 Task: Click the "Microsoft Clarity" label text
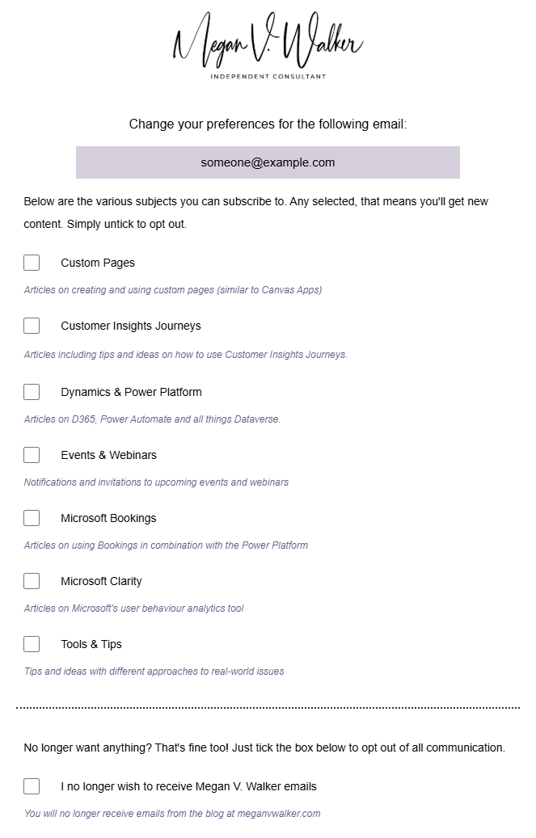(x=101, y=581)
